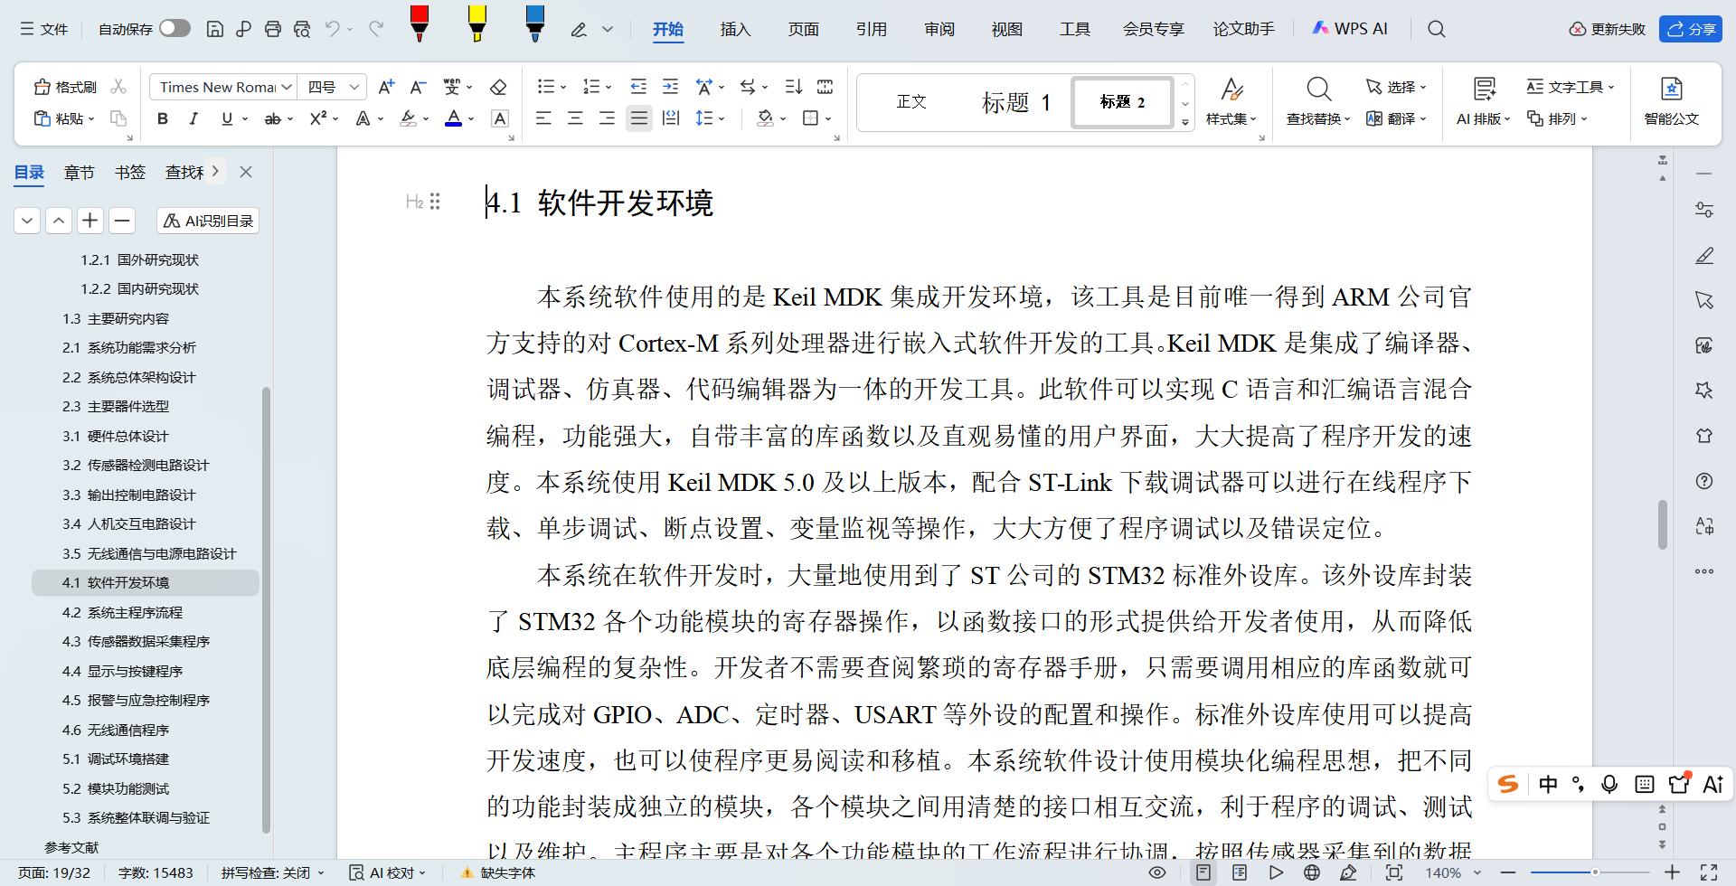Open the font size dropdown

click(x=355, y=87)
